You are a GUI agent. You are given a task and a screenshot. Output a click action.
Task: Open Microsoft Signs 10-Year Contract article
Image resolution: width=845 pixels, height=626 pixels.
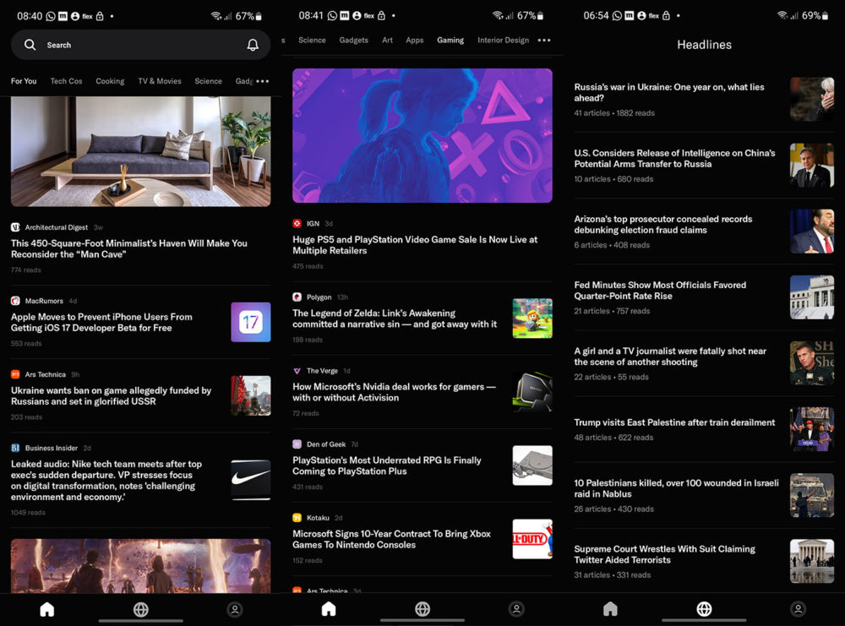pyautogui.click(x=392, y=539)
